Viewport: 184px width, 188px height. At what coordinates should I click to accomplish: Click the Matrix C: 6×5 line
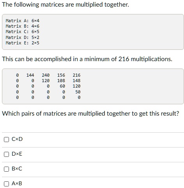click(x=22, y=32)
